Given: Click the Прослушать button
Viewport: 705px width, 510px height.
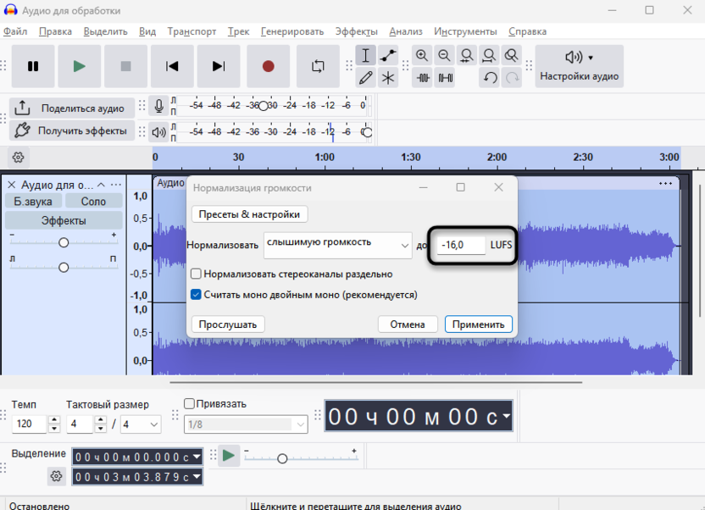Looking at the screenshot, I should pyautogui.click(x=228, y=324).
